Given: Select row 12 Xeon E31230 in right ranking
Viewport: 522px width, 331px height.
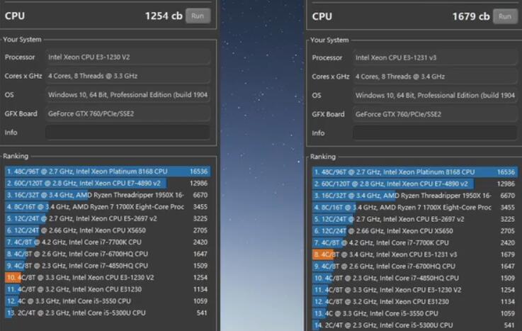Looking at the screenshot, I should [x=415, y=302].
